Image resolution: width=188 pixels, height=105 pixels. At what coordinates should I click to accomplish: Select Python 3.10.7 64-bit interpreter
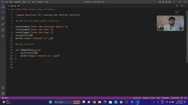point(175,98)
